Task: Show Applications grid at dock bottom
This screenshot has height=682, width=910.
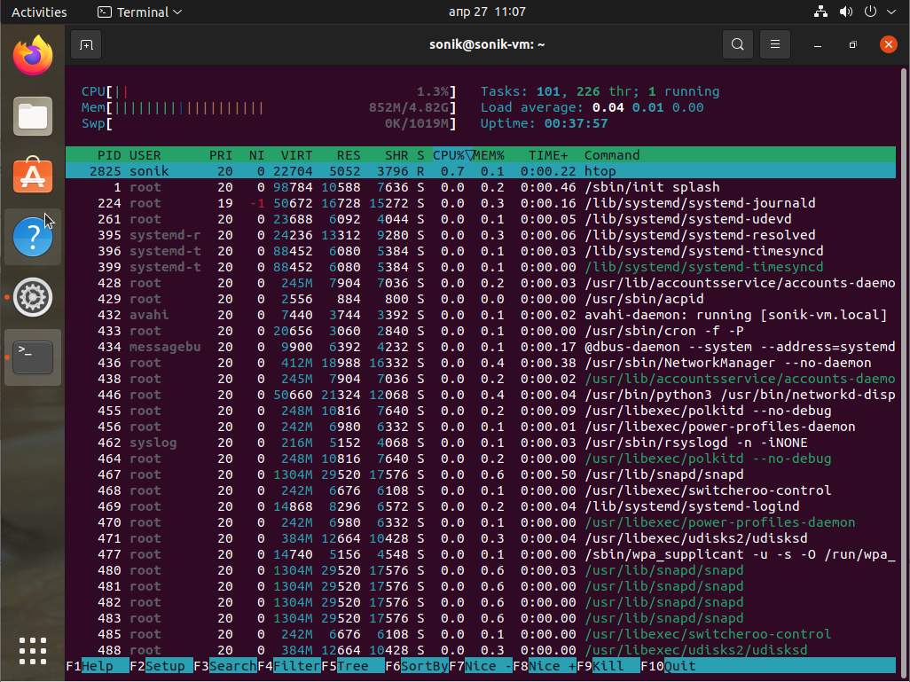Action: [x=33, y=649]
